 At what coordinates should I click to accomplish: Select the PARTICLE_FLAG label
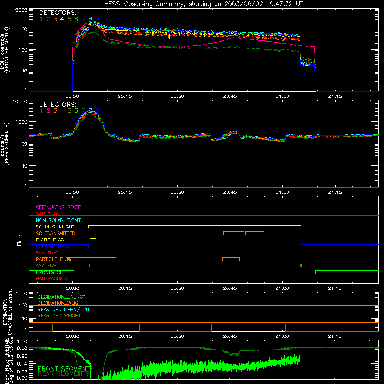tap(54, 259)
